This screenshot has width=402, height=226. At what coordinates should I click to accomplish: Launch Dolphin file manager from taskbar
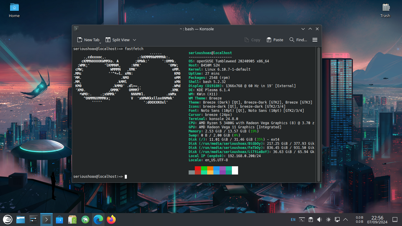(x=21, y=220)
